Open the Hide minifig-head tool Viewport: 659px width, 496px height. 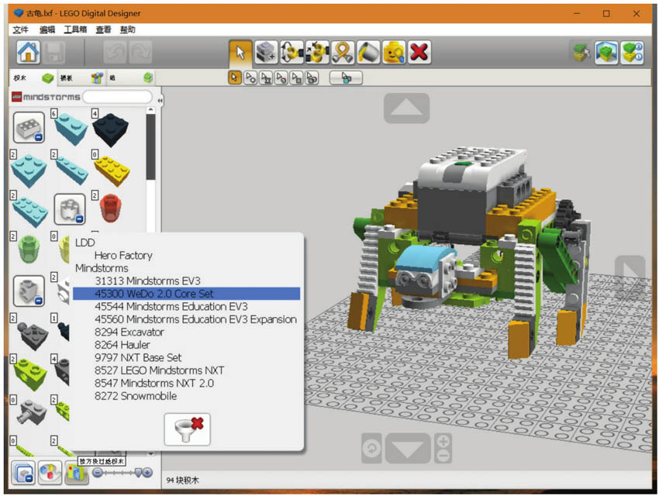(394, 53)
